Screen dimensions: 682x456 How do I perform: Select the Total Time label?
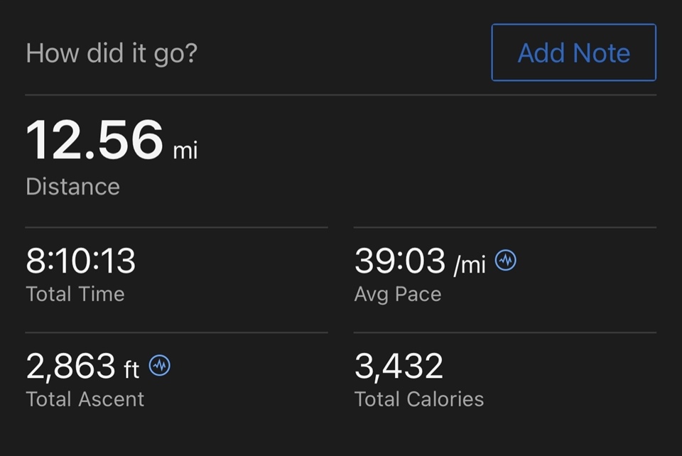coord(75,294)
